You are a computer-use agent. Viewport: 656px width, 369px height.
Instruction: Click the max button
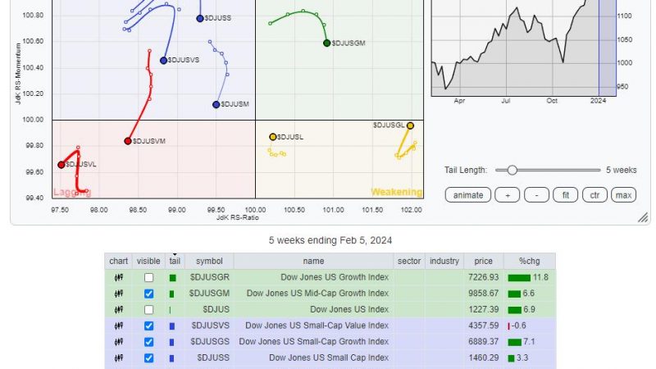[623, 195]
